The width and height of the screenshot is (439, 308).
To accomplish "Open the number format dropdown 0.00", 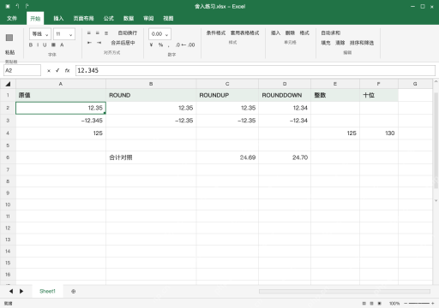I will point(159,34).
